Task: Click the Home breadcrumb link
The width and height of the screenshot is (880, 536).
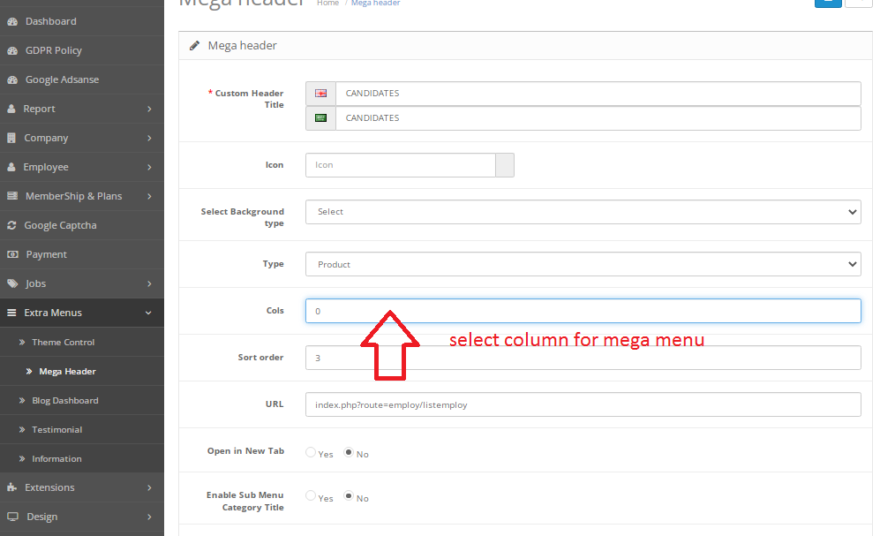Action: click(x=327, y=4)
